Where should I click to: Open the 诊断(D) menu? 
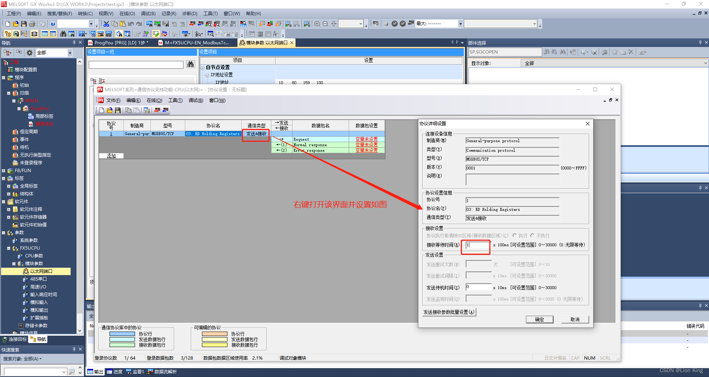point(190,14)
